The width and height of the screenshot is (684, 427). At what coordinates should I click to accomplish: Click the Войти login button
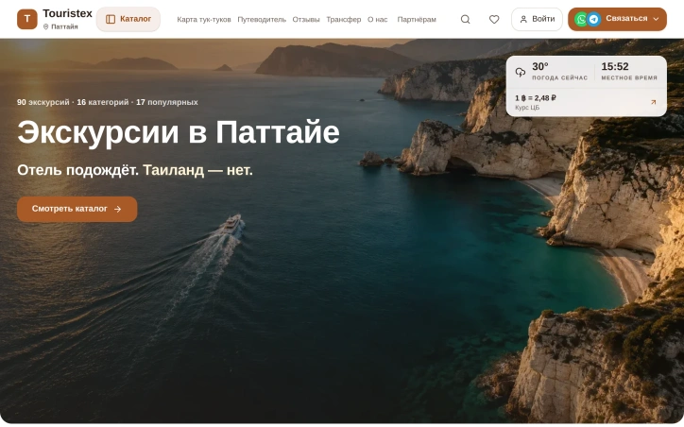pos(537,19)
